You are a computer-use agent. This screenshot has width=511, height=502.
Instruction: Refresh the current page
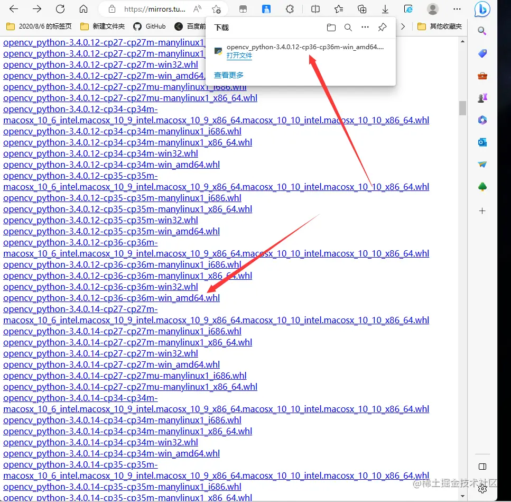click(x=60, y=9)
